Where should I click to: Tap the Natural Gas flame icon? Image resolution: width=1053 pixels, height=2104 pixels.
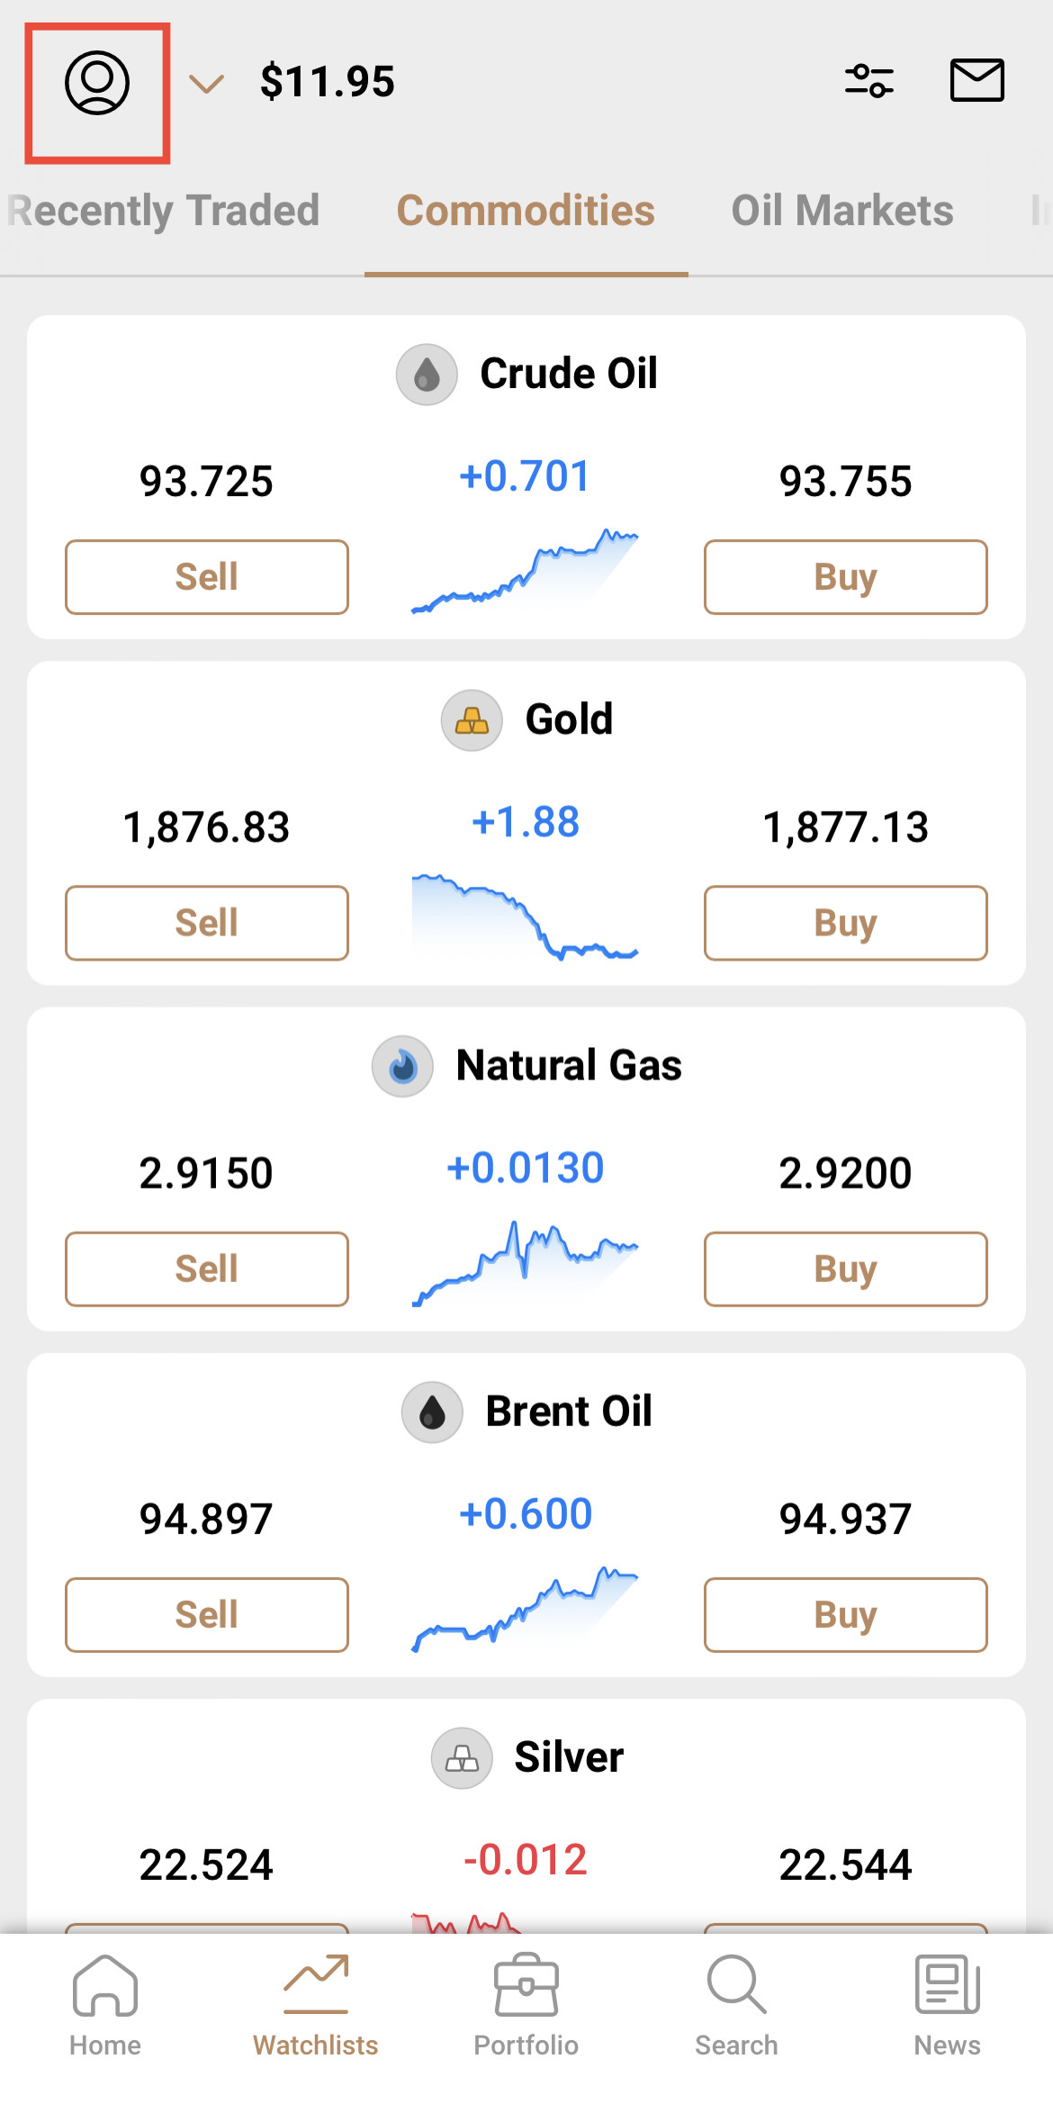coord(402,1066)
